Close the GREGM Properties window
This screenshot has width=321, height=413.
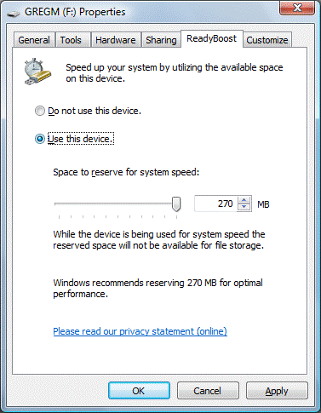(x=297, y=8)
